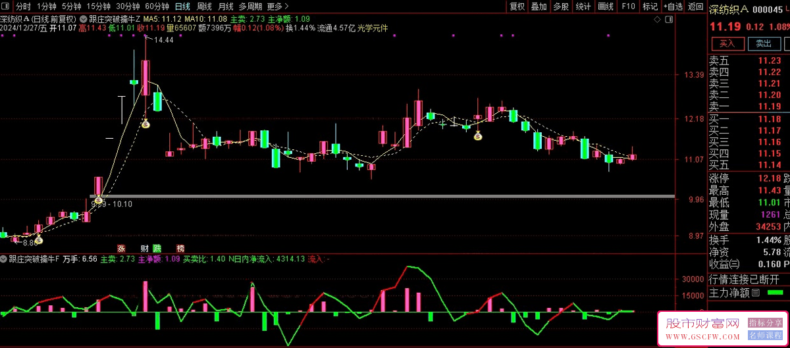Click the 返回 back button
This screenshot has height=348, width=790.
pyautogui.click(x=695, y=6)
